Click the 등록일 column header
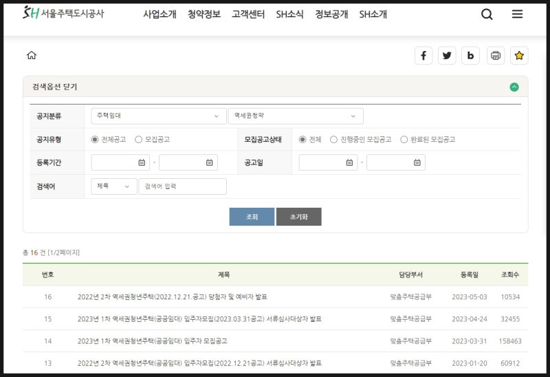The width and height of the screenshot is (550, 377). point(470,275)
